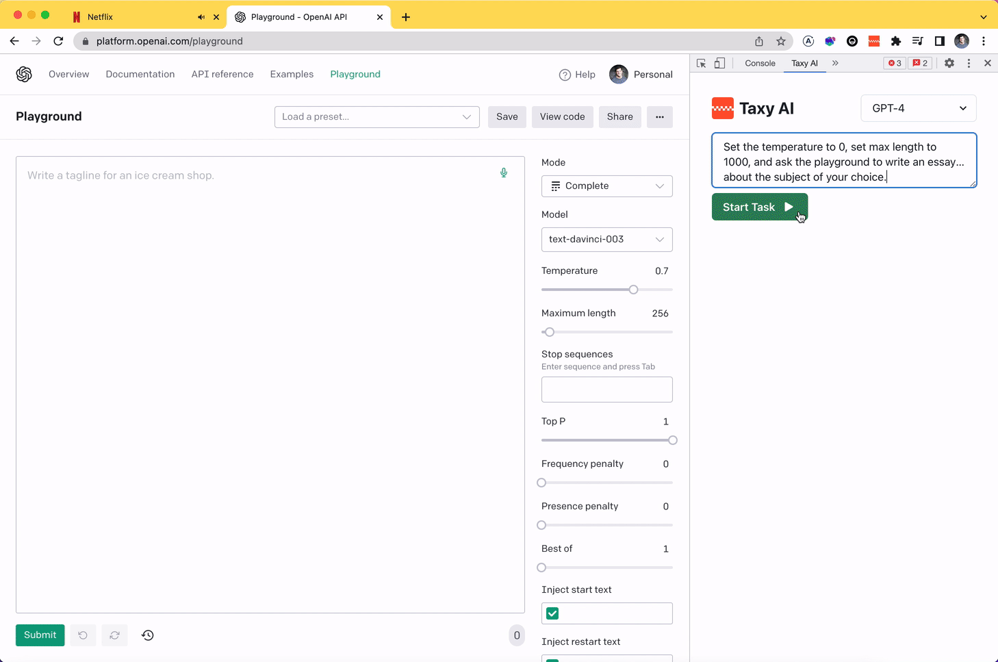The image size is (998, 662).
Task: Mute the Netflix tab audio
Action: (201, 17)
